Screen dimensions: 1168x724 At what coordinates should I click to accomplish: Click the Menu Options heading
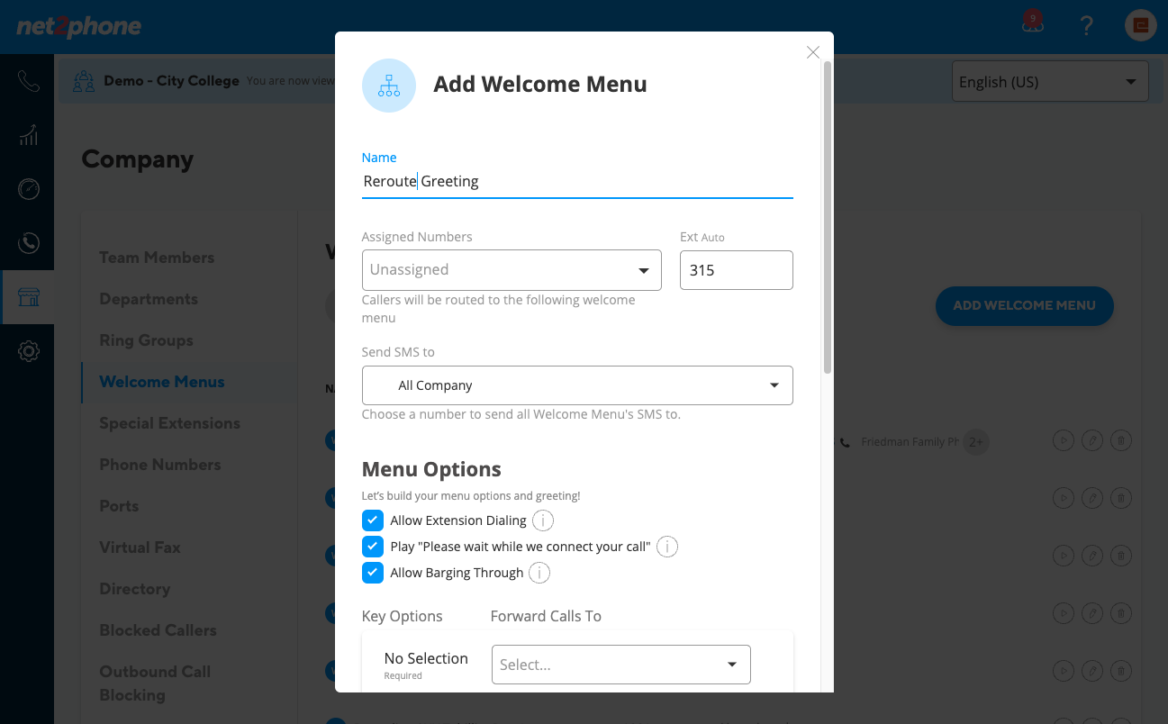click(431, 469)
